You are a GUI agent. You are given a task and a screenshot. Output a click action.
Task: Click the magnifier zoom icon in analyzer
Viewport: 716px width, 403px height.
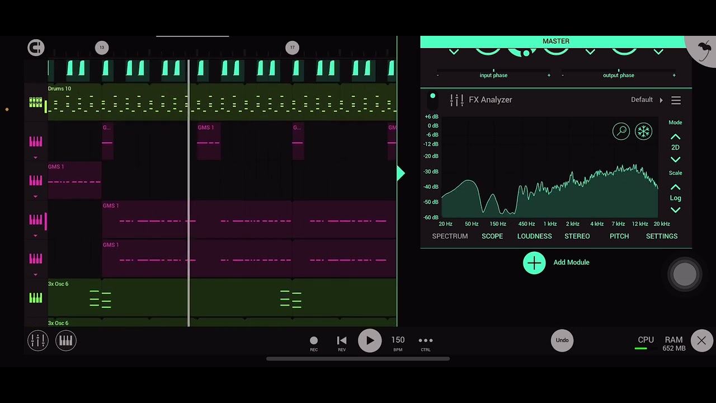point(621,131)
